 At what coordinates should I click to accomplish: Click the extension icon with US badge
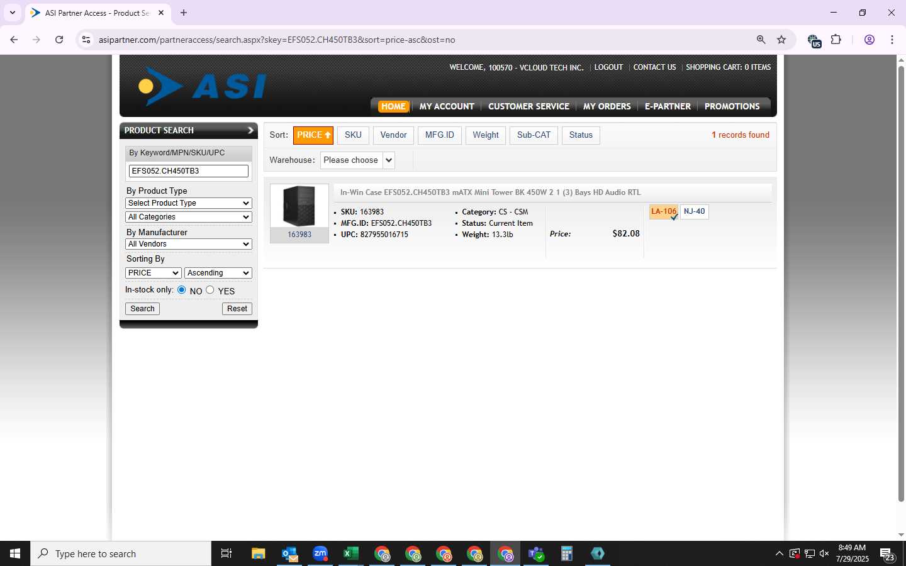tap(814, 41)
